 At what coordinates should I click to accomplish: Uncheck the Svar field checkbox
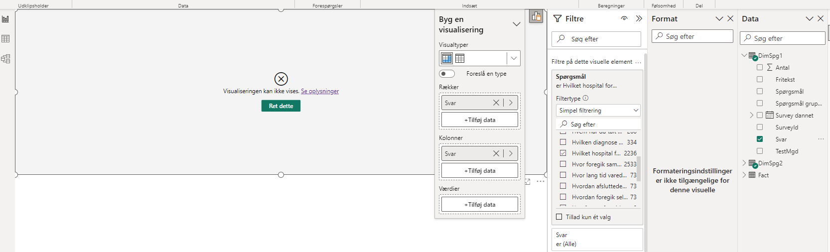pyautogui.click(x=760, y=139)
